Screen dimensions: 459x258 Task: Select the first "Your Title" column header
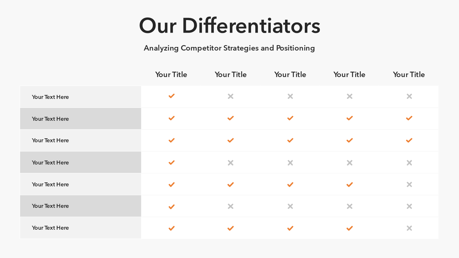point(171,75)
